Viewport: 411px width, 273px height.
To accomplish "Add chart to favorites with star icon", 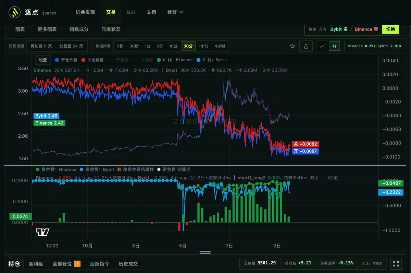I will pyautogui.click(x=292, y=46).
